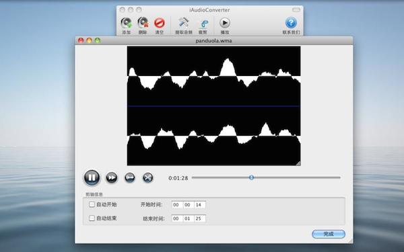Viewport: 404px width, 252px height.
Task: Click the round scissors cut button
Action: tap(147, 177)
